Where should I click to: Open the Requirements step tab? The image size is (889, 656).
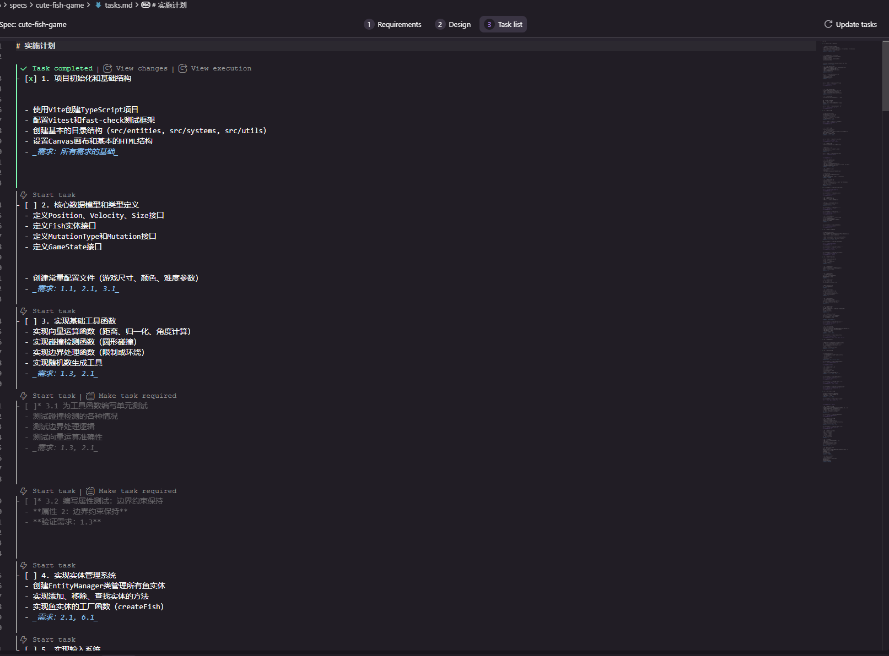393,24
